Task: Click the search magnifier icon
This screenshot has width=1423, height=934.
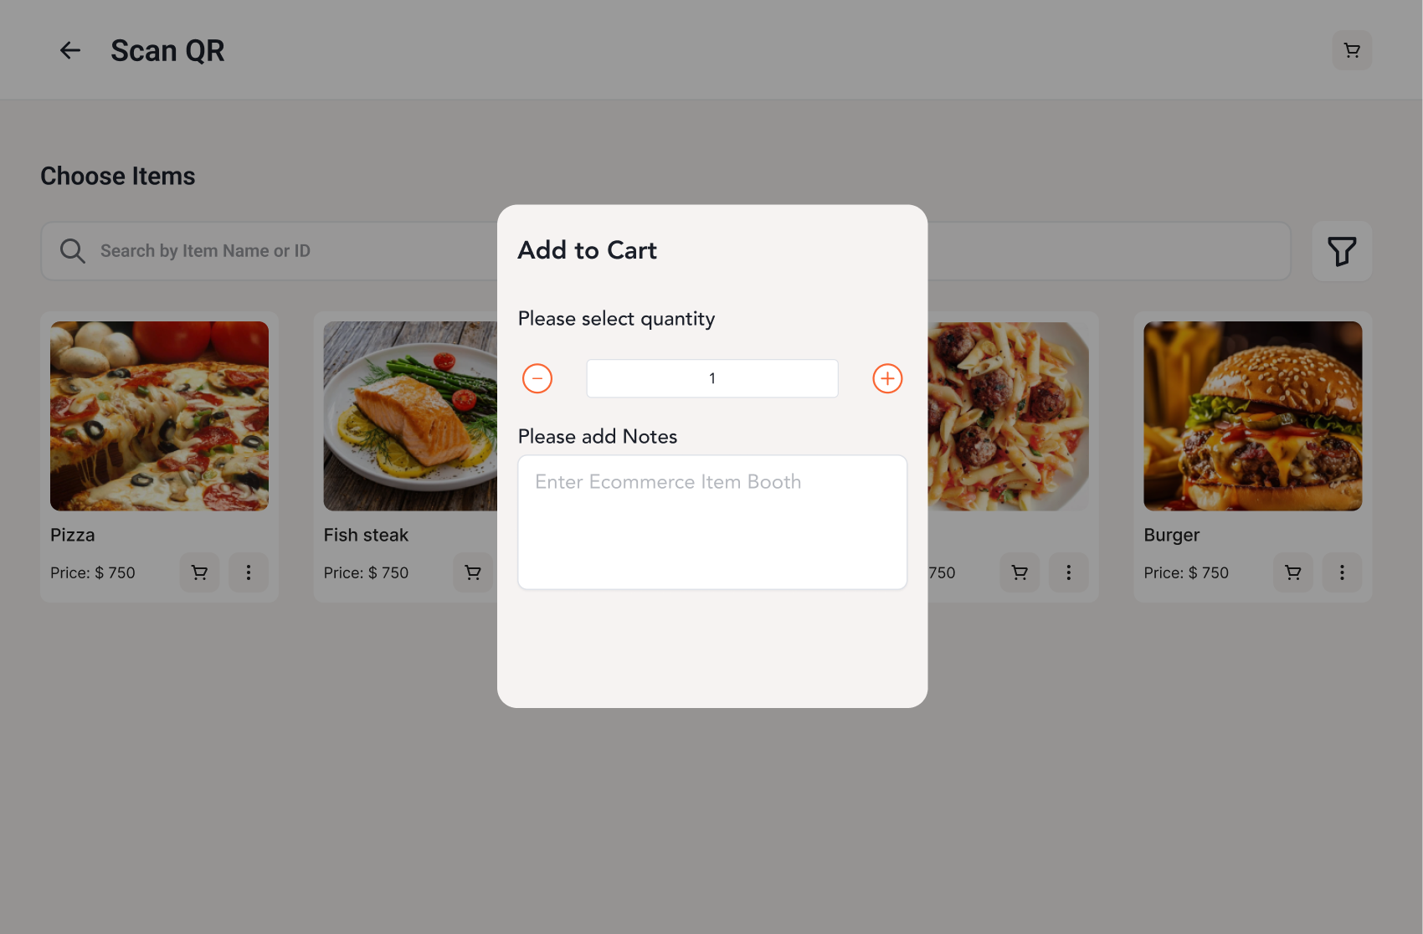Action: [73, 251]
